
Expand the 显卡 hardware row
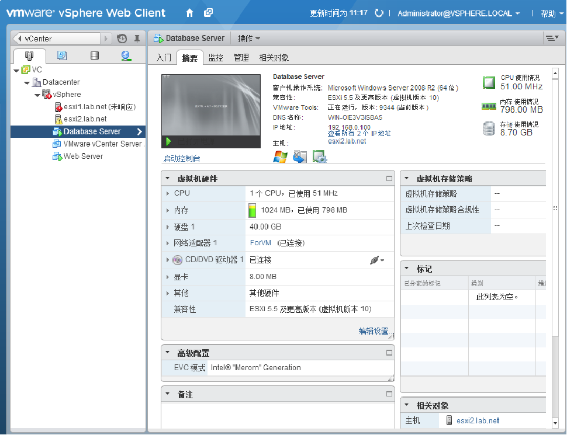click(x=167, y=277)
